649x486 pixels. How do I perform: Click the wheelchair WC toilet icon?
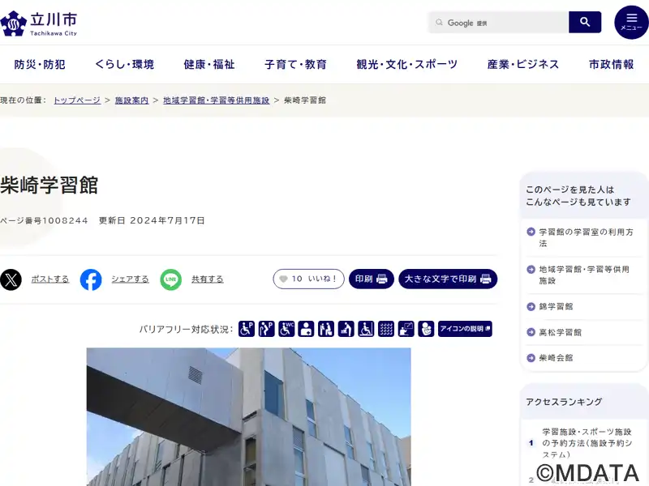point(286,329)
